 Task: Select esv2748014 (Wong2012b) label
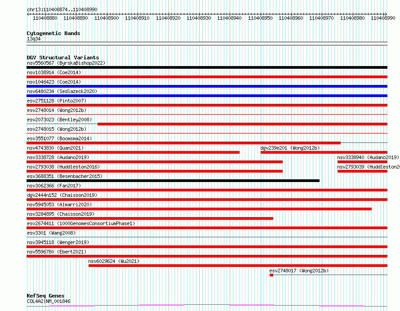click(x=57, y=110)
